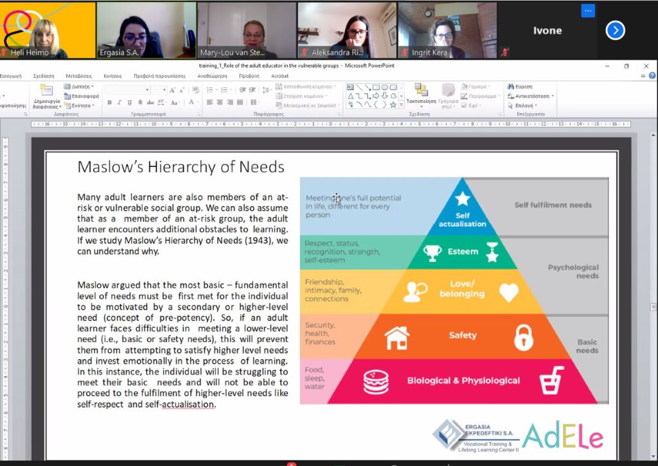The height and width of the screenshot is (466, 658).
Task: Toggle strikethrough text formatting
Action: coord(150,103)
